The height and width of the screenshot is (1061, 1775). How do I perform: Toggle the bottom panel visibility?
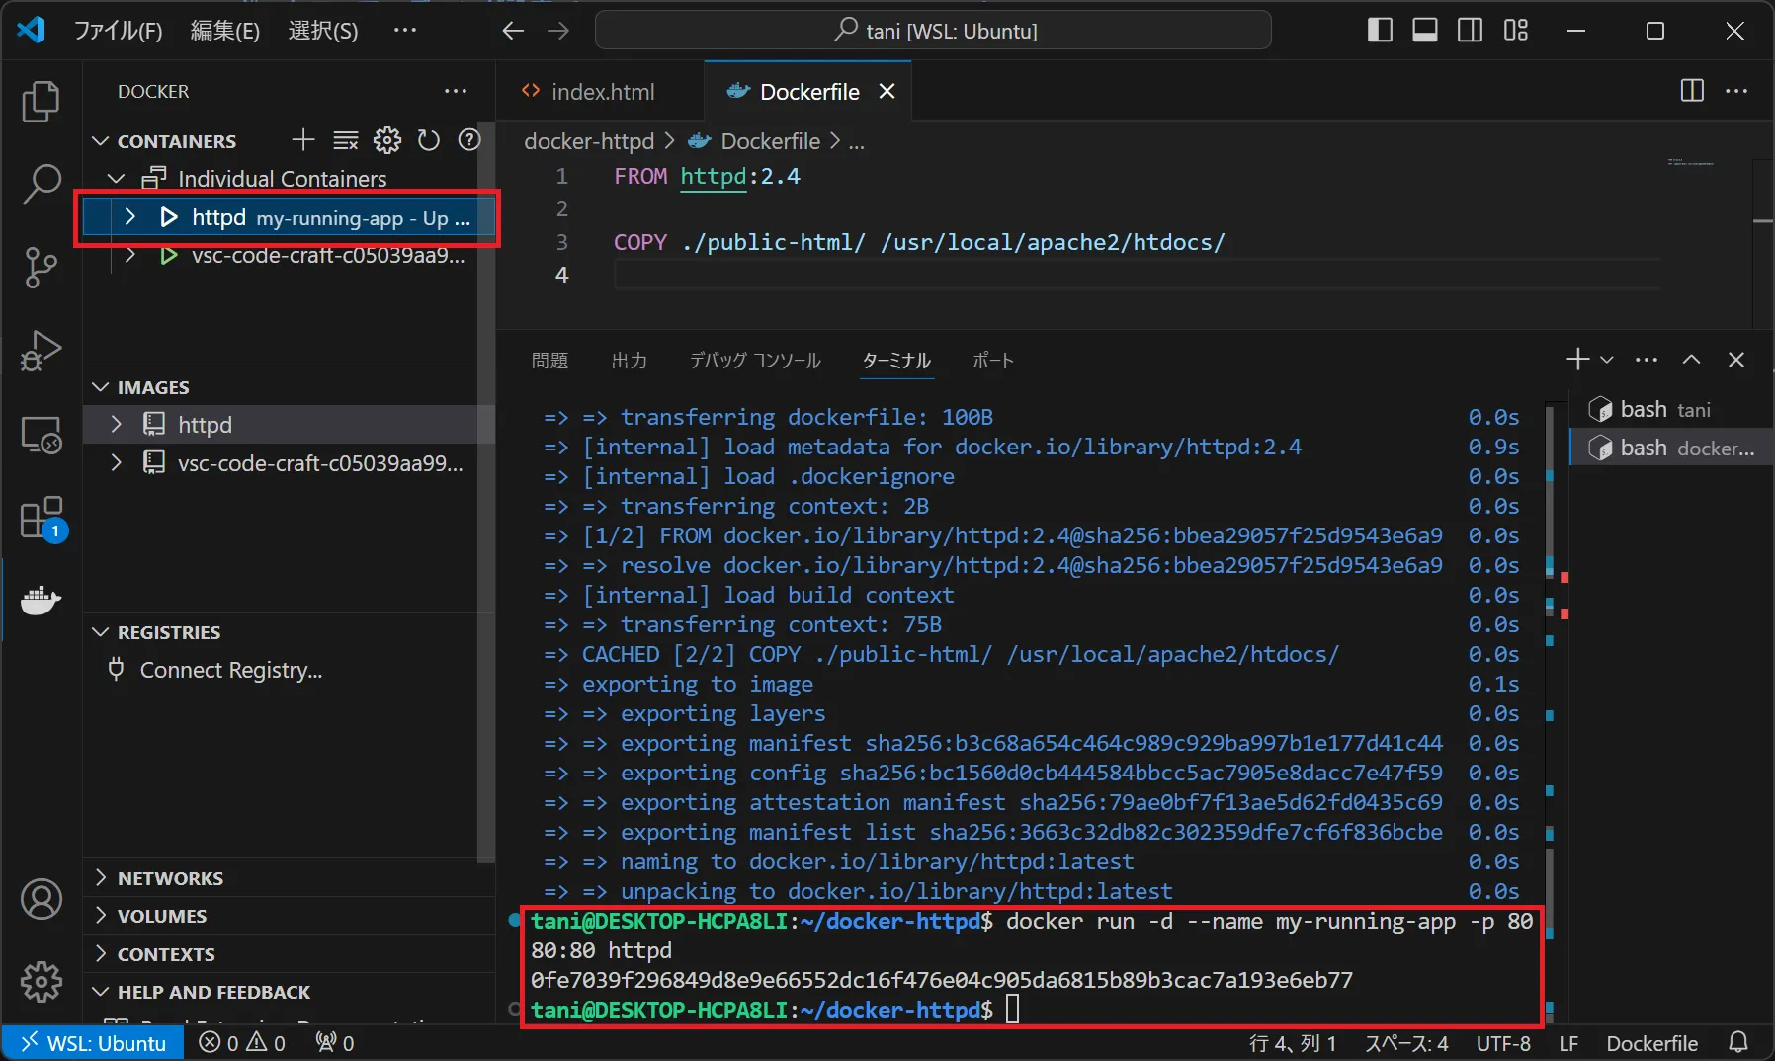click(1424, 30)
